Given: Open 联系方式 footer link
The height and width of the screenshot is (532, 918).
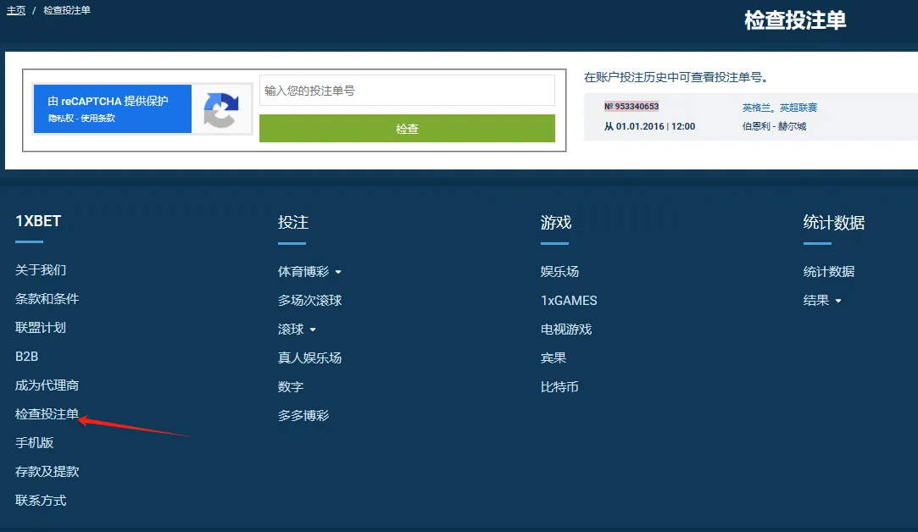Looking at the screenshot, I should 41,501.
